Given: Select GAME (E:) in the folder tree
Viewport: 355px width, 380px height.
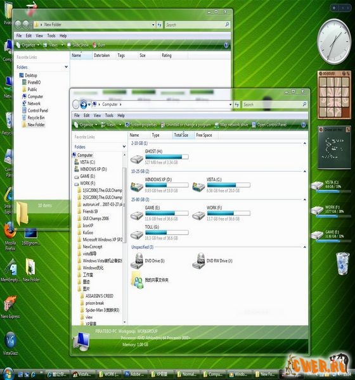Looking at the screenshot, I should [x=85, y=176].
